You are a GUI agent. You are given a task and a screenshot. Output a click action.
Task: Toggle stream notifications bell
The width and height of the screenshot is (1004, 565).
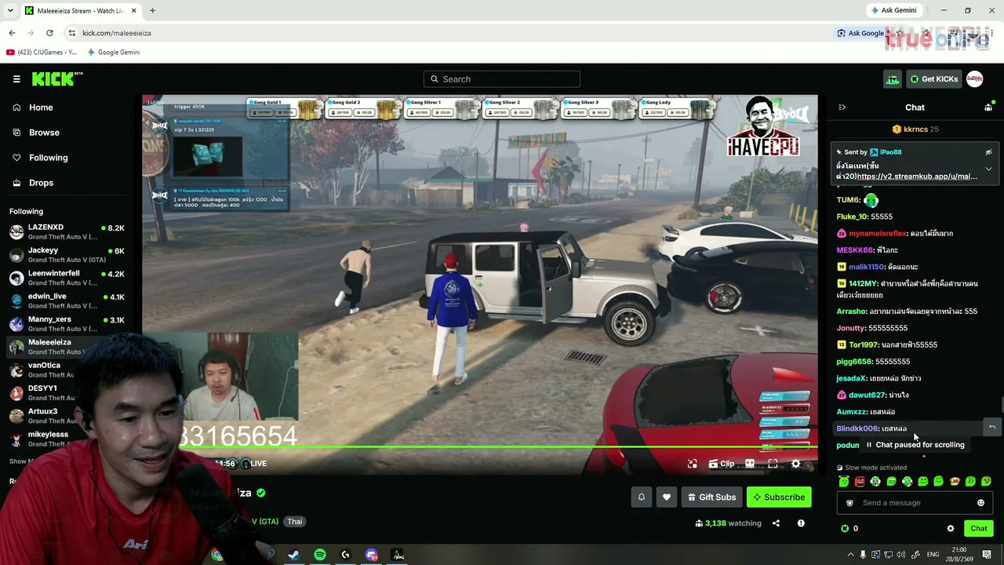coord(641,497)
